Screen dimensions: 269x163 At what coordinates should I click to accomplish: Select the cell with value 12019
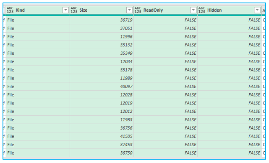(x=102, y=103)
